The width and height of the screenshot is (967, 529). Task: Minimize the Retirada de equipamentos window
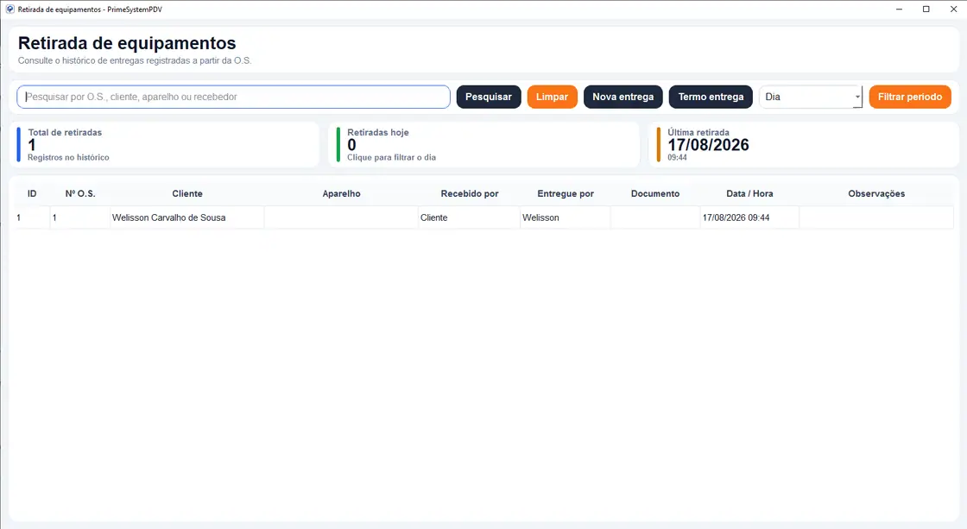click(899, 9)
